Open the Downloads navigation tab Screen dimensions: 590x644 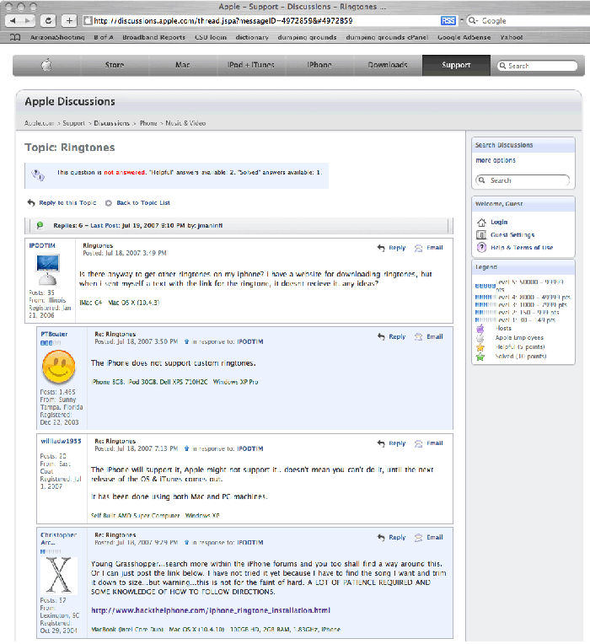[387, 65]
